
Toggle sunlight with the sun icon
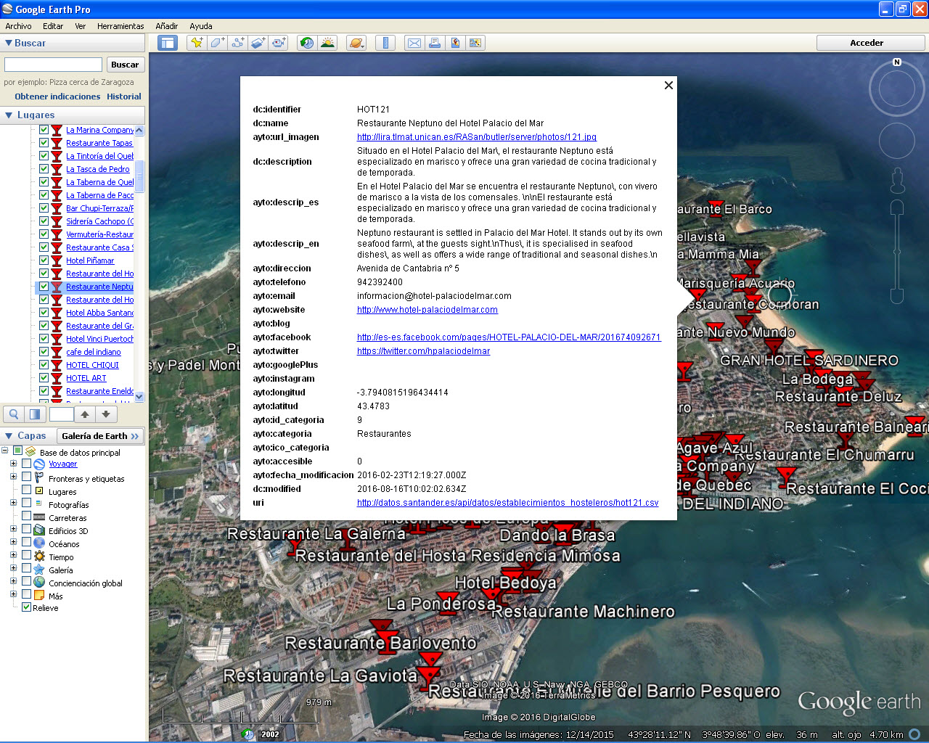(x=327, y=43)
